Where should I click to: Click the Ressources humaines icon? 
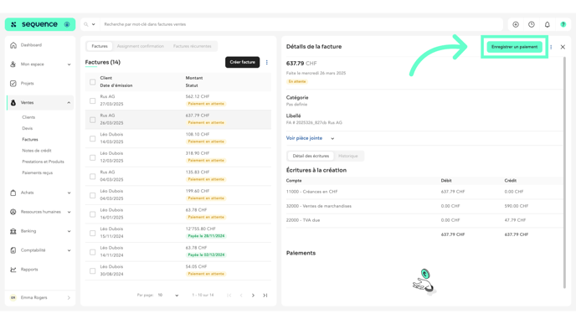point(13,212)
